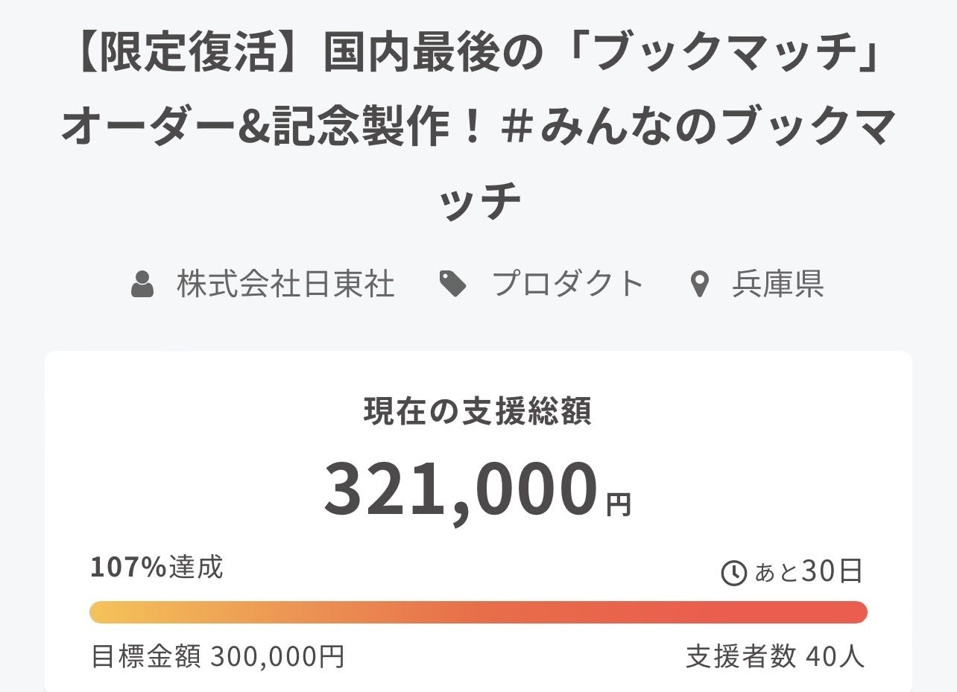The height and width of the screenshot is (692, 957).
Task: Click the title's last line ッチ
Action: point(478,200)
